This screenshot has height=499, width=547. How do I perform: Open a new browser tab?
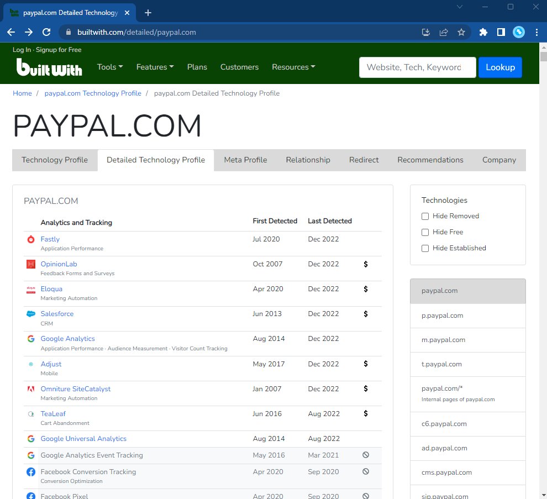coord(148,13)
